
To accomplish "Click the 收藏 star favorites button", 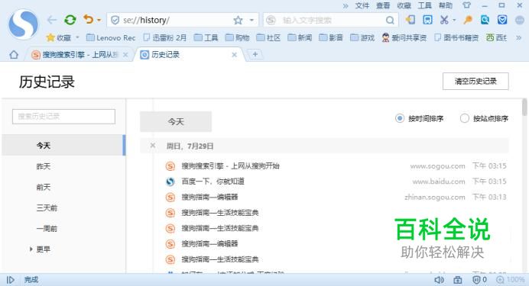I will (59, 37).
